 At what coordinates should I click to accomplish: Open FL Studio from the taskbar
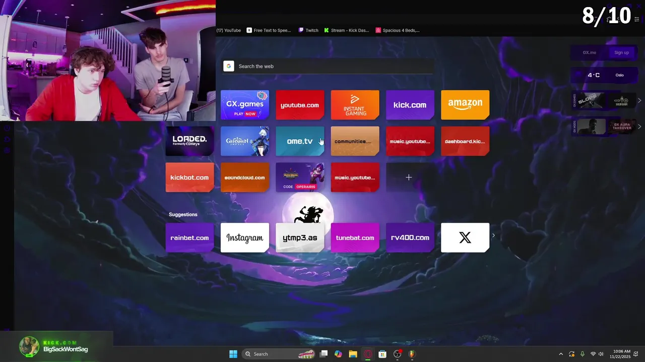coord(412,354)
